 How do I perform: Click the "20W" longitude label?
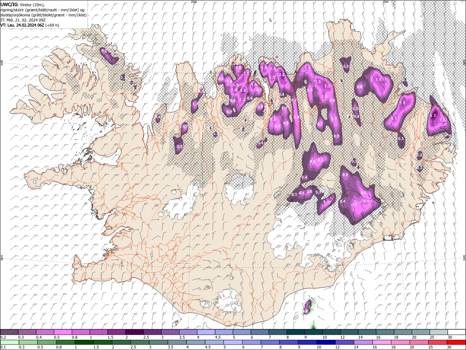click(194, 2)
